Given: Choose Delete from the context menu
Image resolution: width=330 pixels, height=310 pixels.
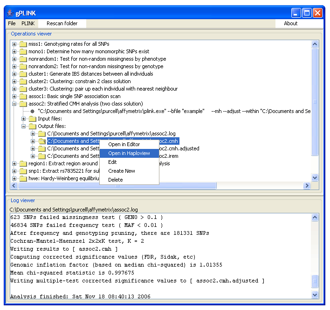Looking at the screenshot, I should [x=129, y=180].
